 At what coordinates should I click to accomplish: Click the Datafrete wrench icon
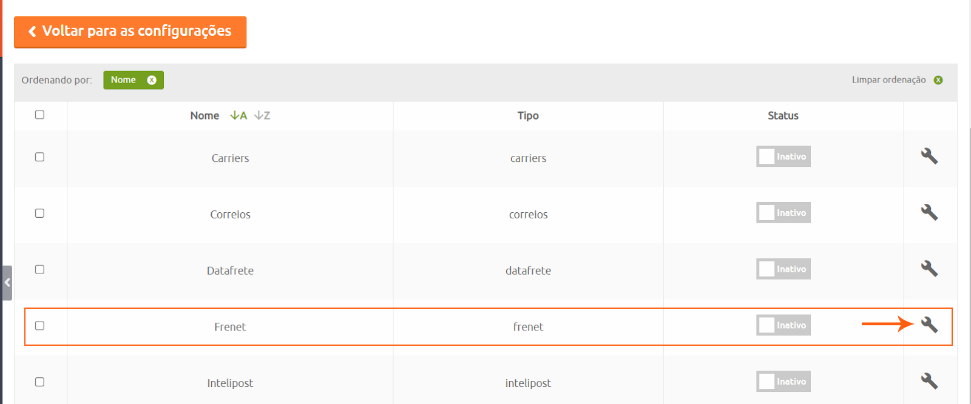click(x=929, y=269)
